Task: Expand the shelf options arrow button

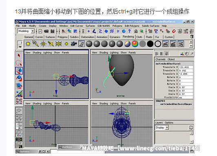Action: (x=20, y=47)
